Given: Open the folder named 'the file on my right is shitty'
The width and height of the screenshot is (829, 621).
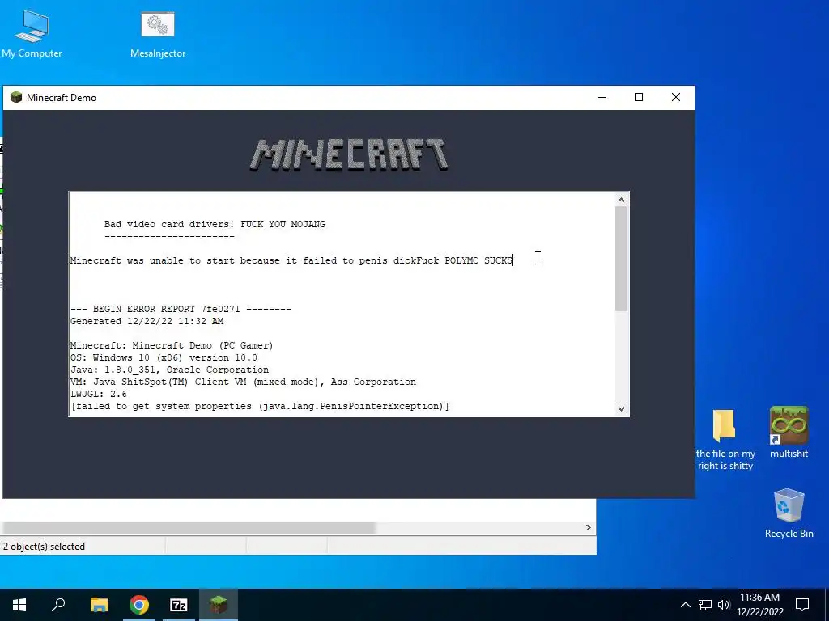Looking at the screenshot, I should point(725,439).
